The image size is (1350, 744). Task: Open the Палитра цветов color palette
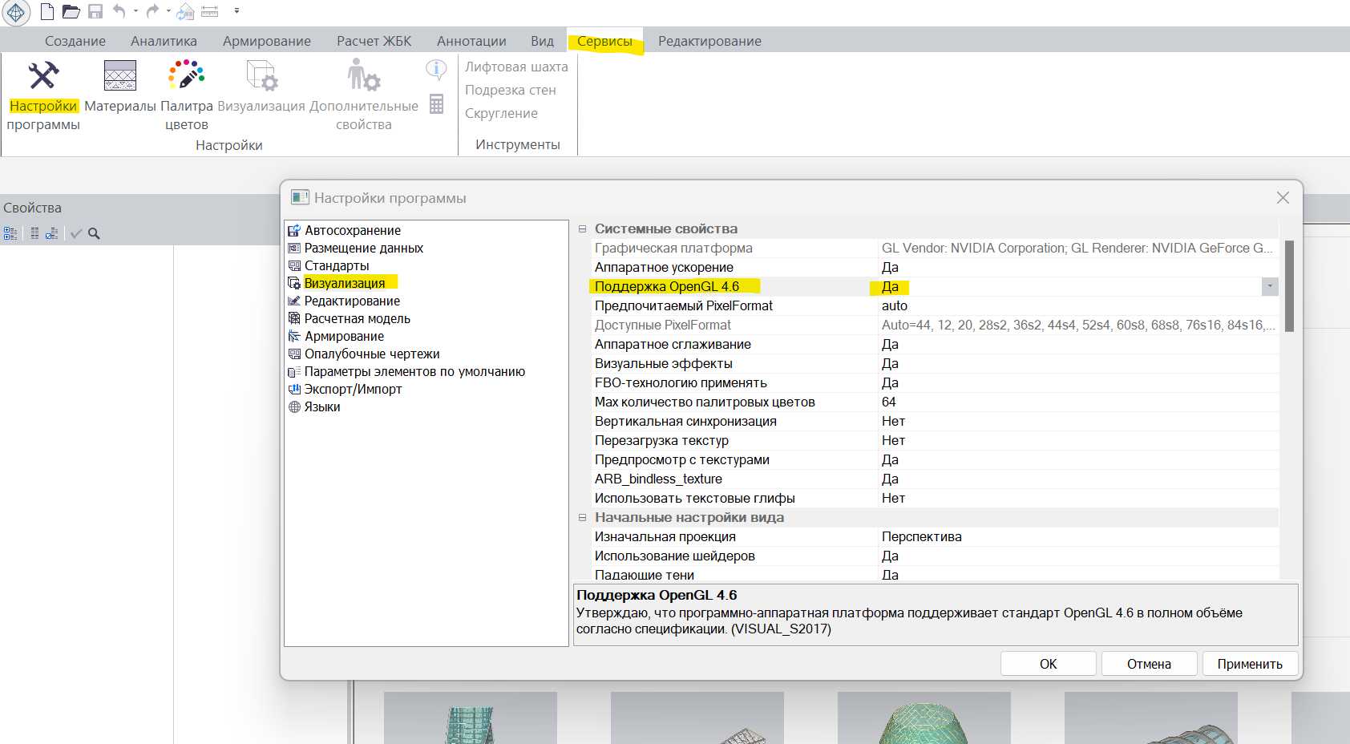click(186, 76)
